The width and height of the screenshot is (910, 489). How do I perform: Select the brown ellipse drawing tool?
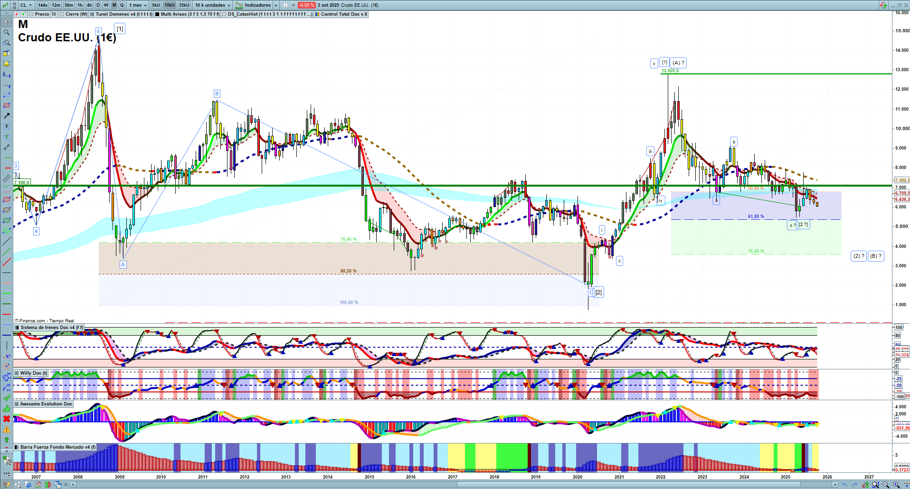(7, 210)
